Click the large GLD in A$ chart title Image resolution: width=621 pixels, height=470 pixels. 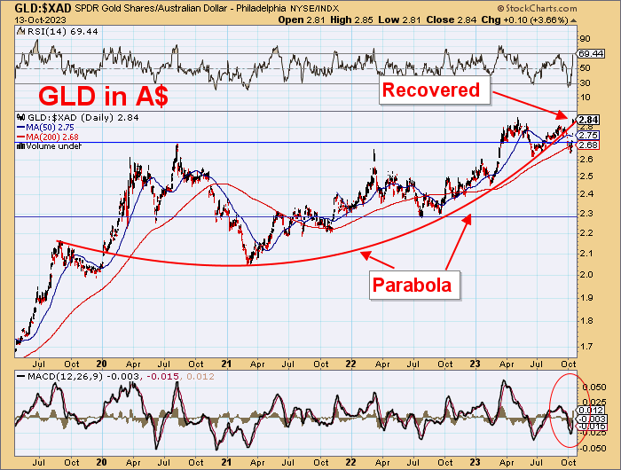coord(104,97)
